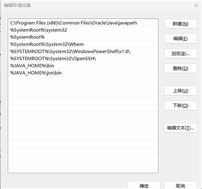This screenshot has width=202, height=189.
Task: Move entry down with 下移(O)
Action: pos(180,105)
